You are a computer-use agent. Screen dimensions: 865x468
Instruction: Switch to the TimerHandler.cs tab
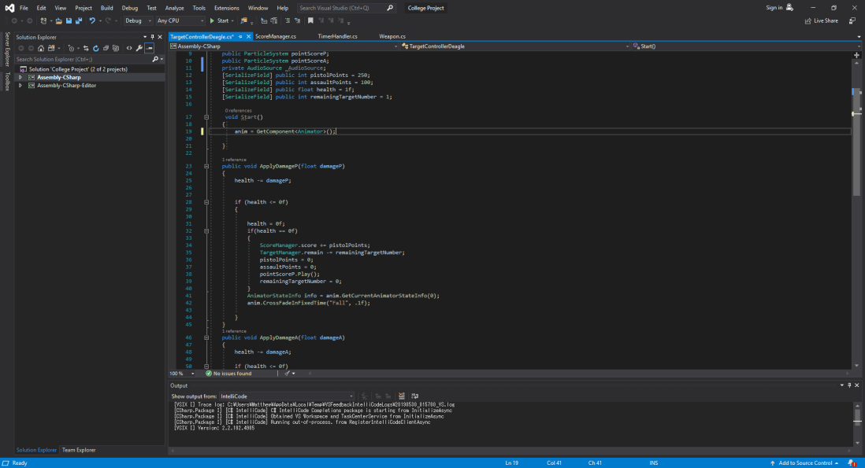(338, 37)
